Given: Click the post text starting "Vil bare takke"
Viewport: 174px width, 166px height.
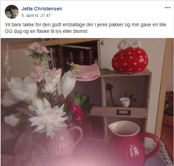Looking at the screenshot, I should pos(85,28).
